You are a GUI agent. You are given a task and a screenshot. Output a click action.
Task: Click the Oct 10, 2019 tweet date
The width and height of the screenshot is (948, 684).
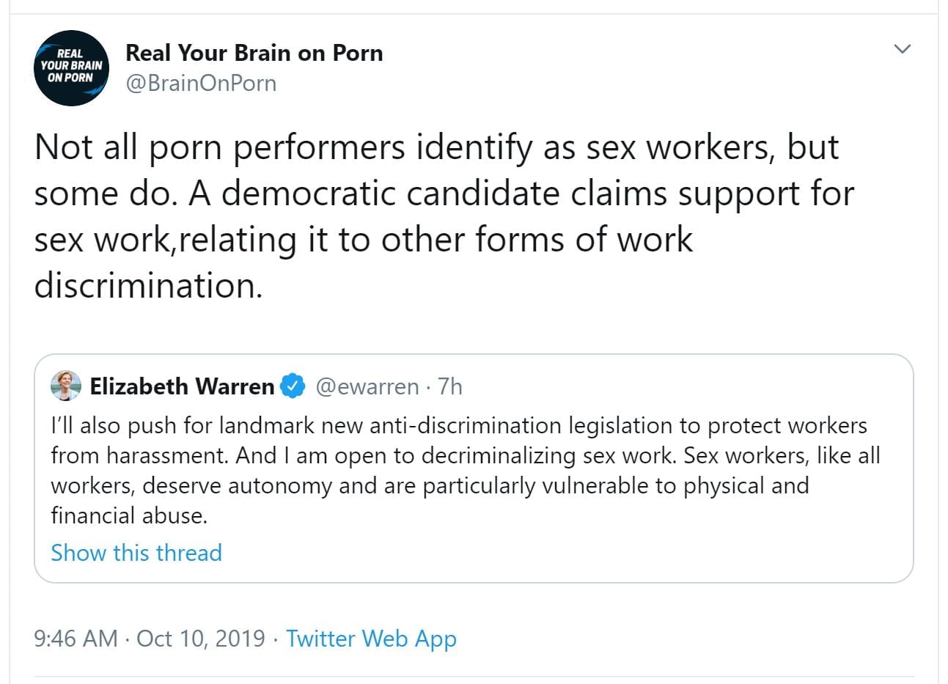click(201, 639)
